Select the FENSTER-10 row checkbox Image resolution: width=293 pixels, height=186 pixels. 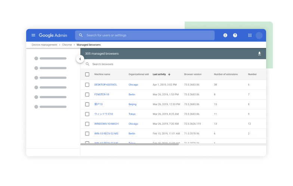(87, 94)
